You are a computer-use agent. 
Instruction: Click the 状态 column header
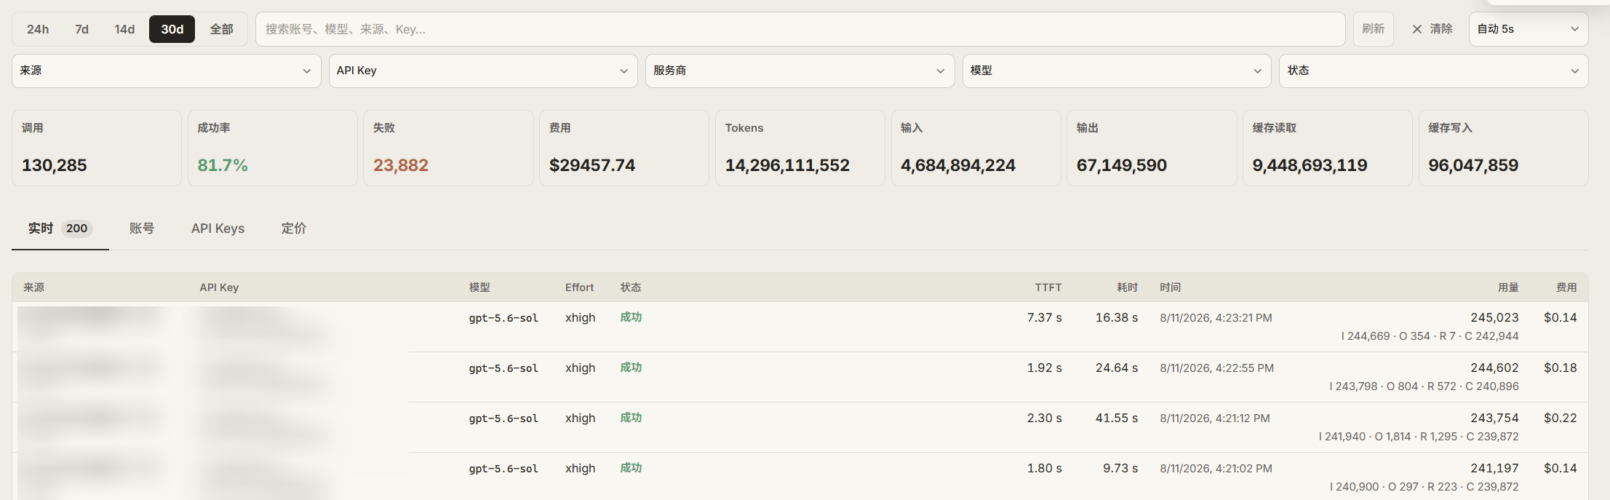631,287
